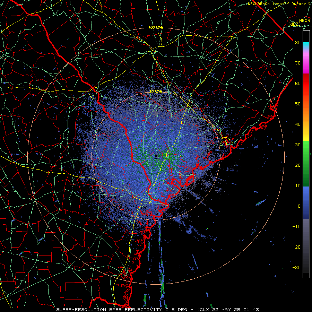Click the cyan top segment of the color bar
The width and height of the screenshot is (312, 312).
pos(306,45)
